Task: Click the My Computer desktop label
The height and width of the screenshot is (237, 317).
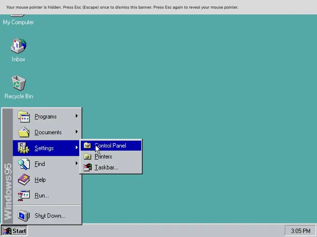Action: pyautogui.click(x=18, y=22)
